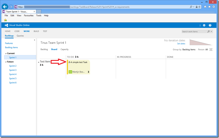Click remaining work value 3 on card
219x138 pixels.
(x=88, y=72)
